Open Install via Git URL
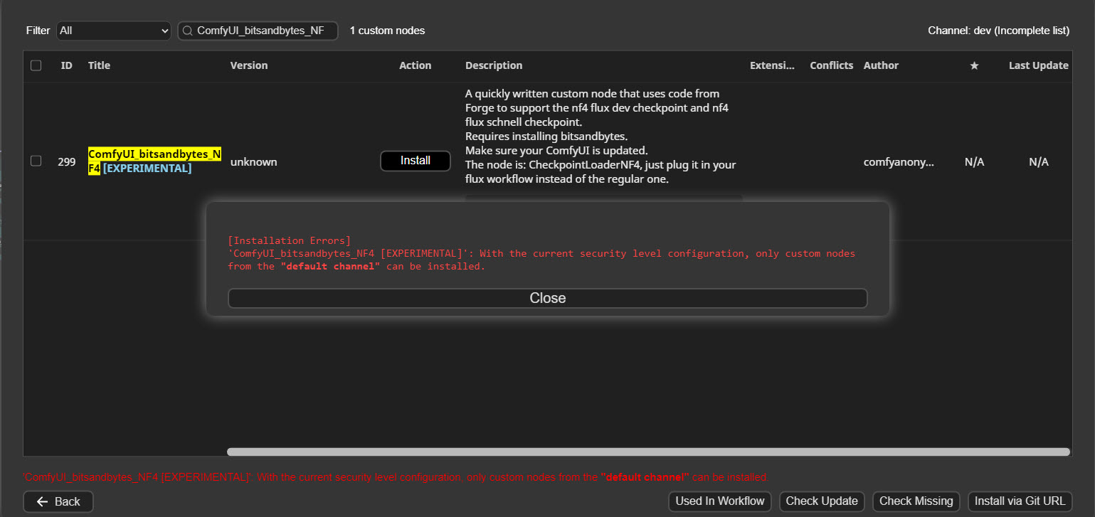1095x517 pixels. click(1020, 501)
